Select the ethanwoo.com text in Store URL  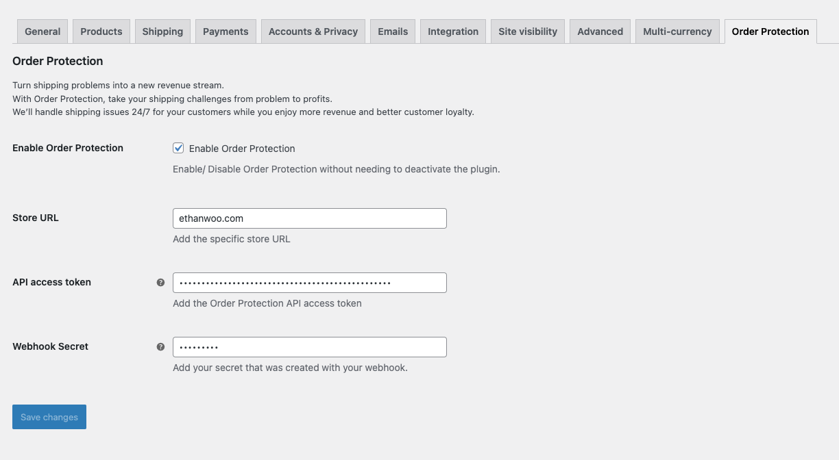point(206,218)
